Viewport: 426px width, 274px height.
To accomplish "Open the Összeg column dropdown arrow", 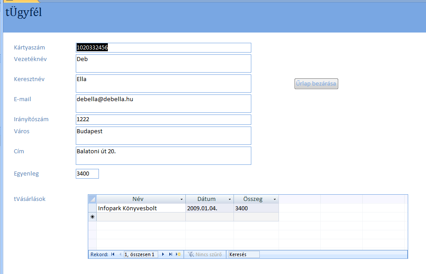I will (x=274, y=199).
